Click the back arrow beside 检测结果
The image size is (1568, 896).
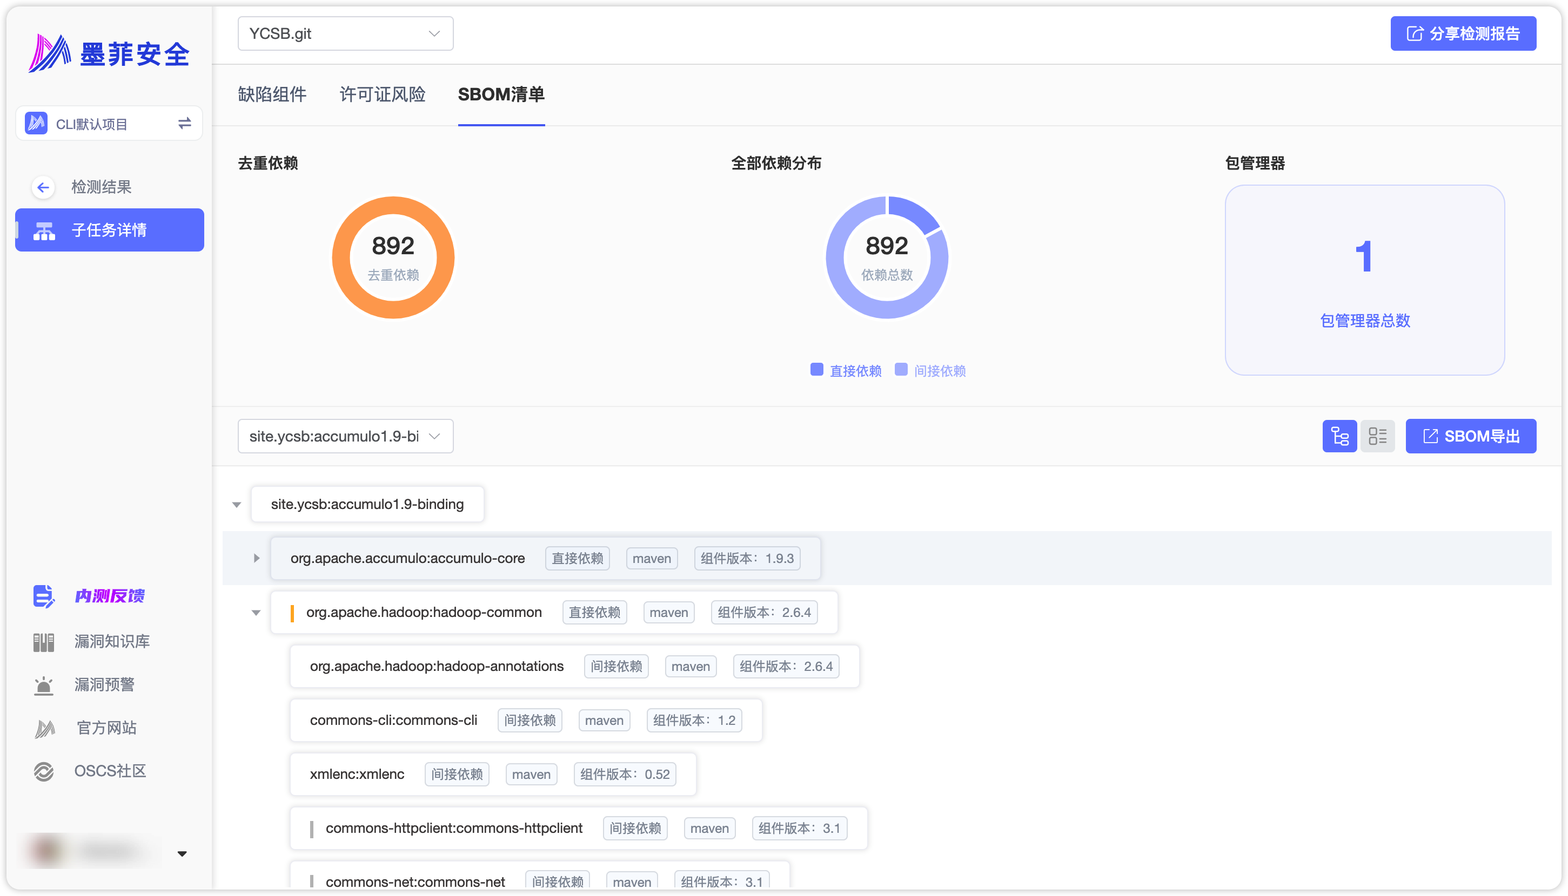tap(43, 187)
